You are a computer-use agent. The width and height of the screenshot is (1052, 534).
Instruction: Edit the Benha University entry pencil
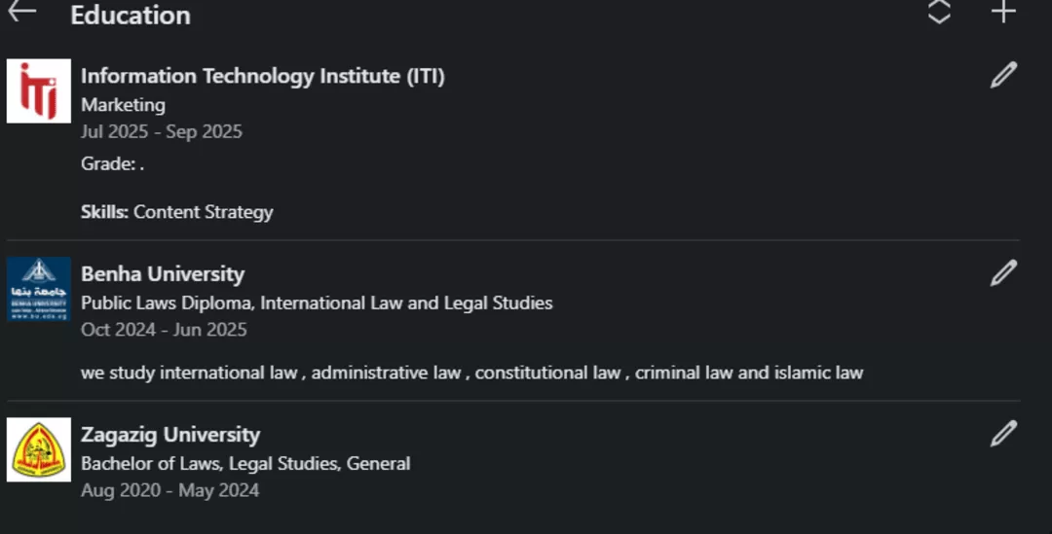pyautogui.click(x=1003, y=273)
